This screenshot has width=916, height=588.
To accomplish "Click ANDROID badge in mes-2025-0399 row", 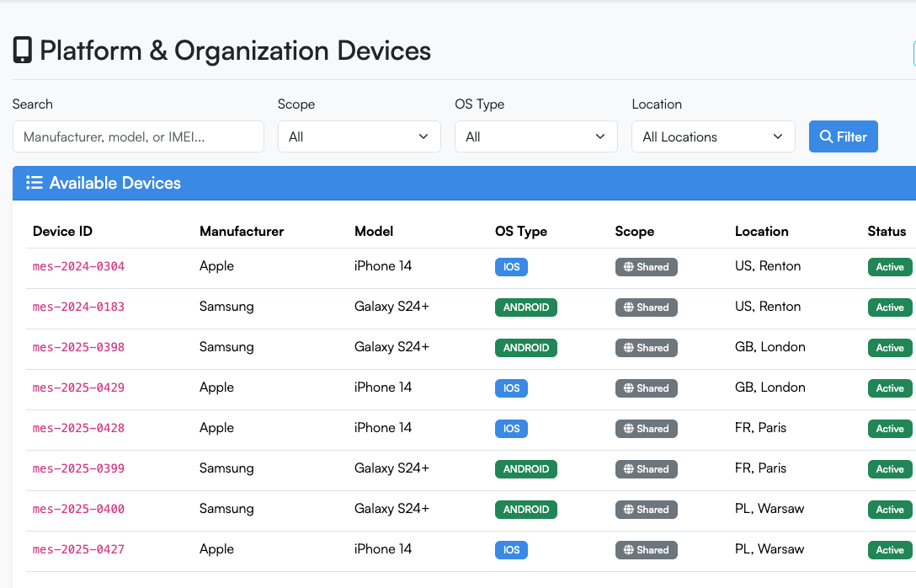I will tap(525, 468).
